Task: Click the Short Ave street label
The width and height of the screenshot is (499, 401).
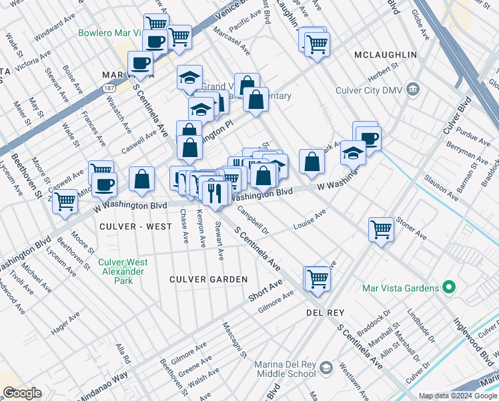Action: (x=266, y=290)
